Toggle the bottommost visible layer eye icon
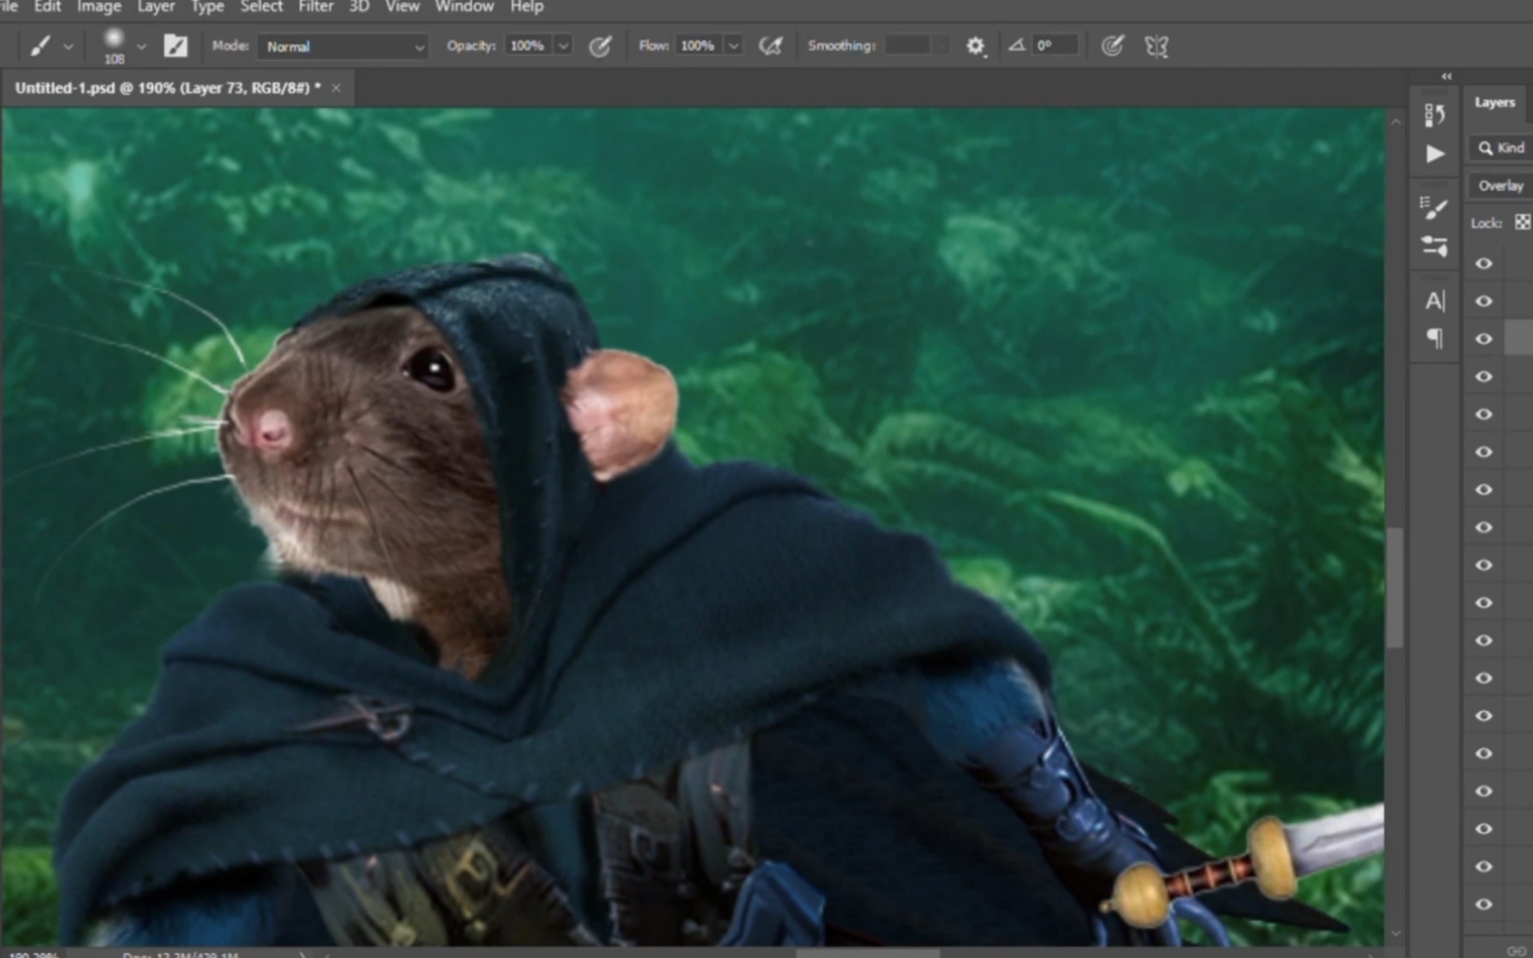This screenshot has height=958, width=1533. [1484, 905]
